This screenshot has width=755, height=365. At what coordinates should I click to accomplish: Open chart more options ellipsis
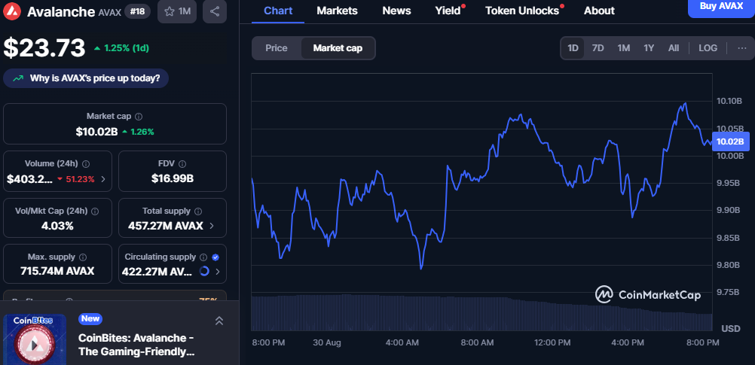click(742, 48)
